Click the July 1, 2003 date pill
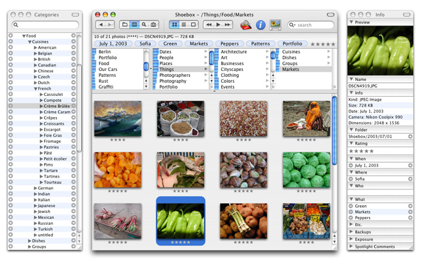Viewport: 421px width, 263px height. click(114, 44)
